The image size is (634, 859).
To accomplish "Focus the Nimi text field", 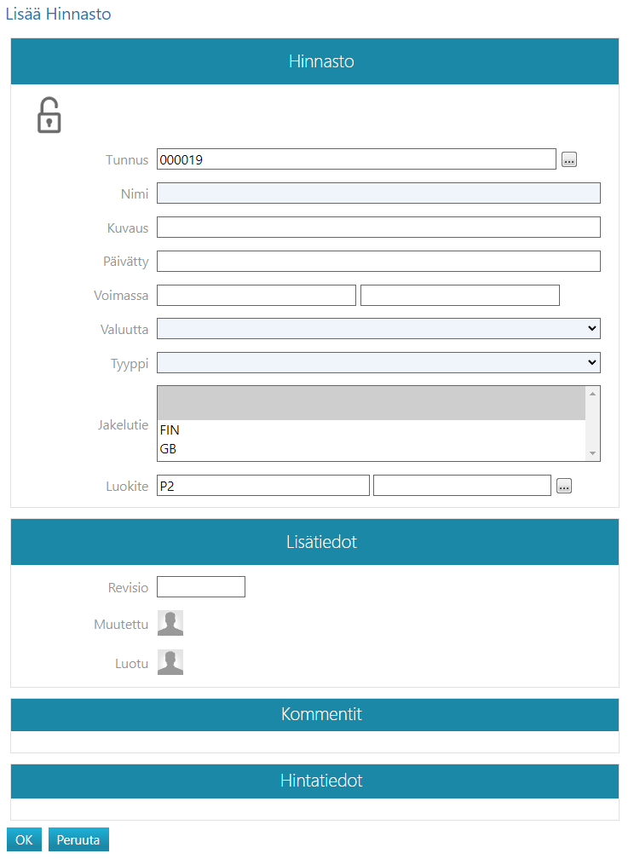I will point(378,193).
